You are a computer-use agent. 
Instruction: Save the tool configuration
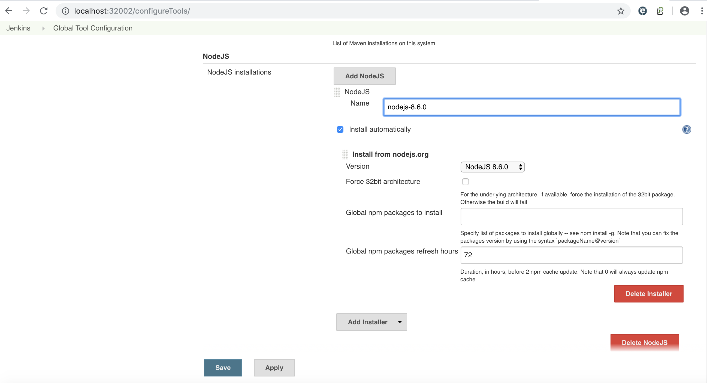pyautogui.click(x=223, y=367)
